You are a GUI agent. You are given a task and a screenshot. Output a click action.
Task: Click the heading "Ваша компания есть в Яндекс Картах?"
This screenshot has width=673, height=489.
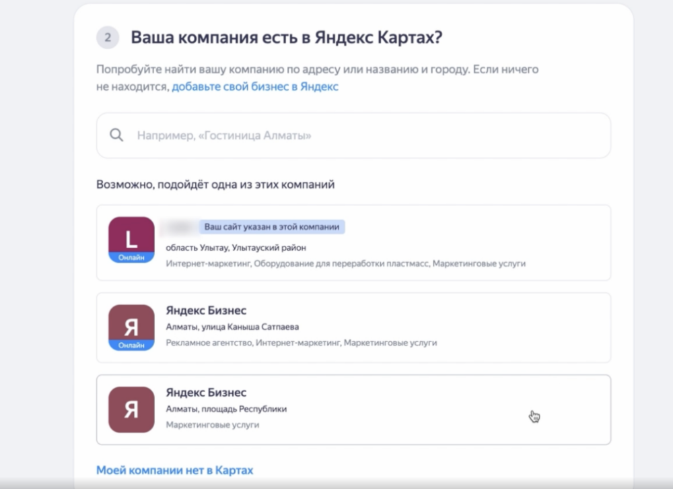coord(286,38)
